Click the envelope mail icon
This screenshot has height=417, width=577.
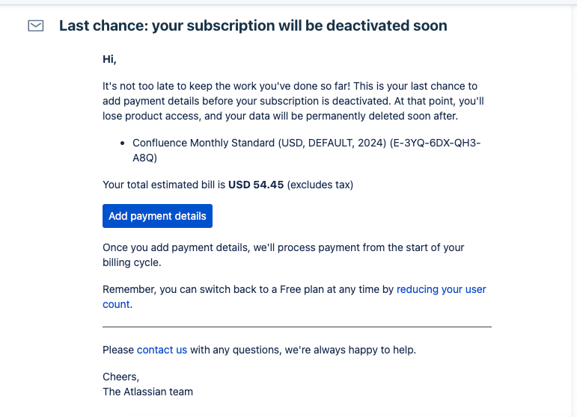click(36, 25)
